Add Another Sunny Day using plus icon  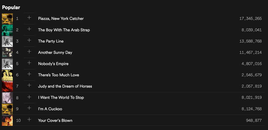29,52
